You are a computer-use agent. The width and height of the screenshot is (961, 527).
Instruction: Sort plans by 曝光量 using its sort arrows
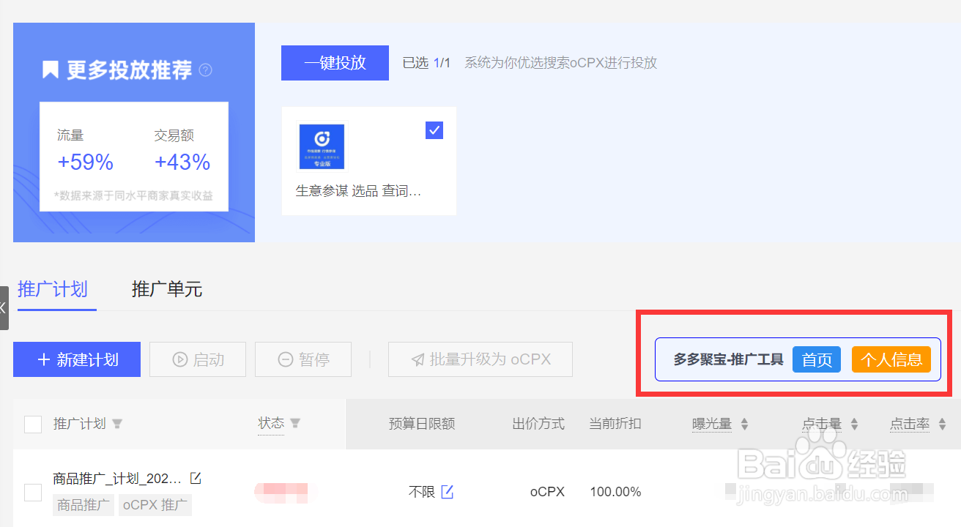pos(744,423)
